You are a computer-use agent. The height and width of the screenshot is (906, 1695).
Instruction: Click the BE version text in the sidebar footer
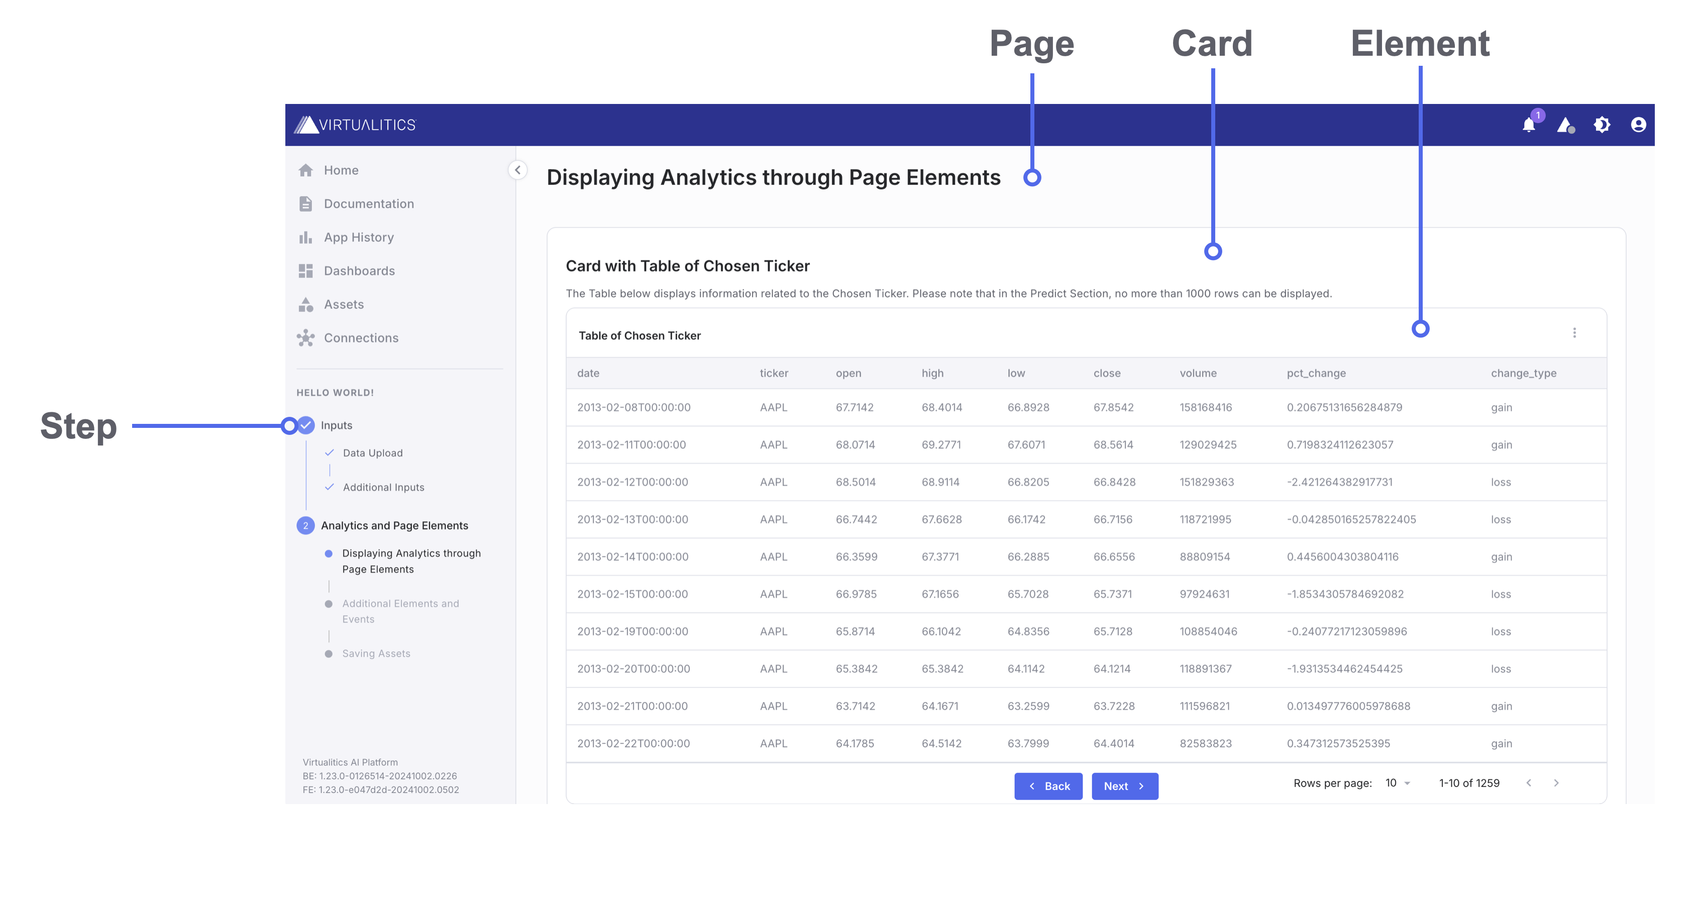tap(379, 776)
